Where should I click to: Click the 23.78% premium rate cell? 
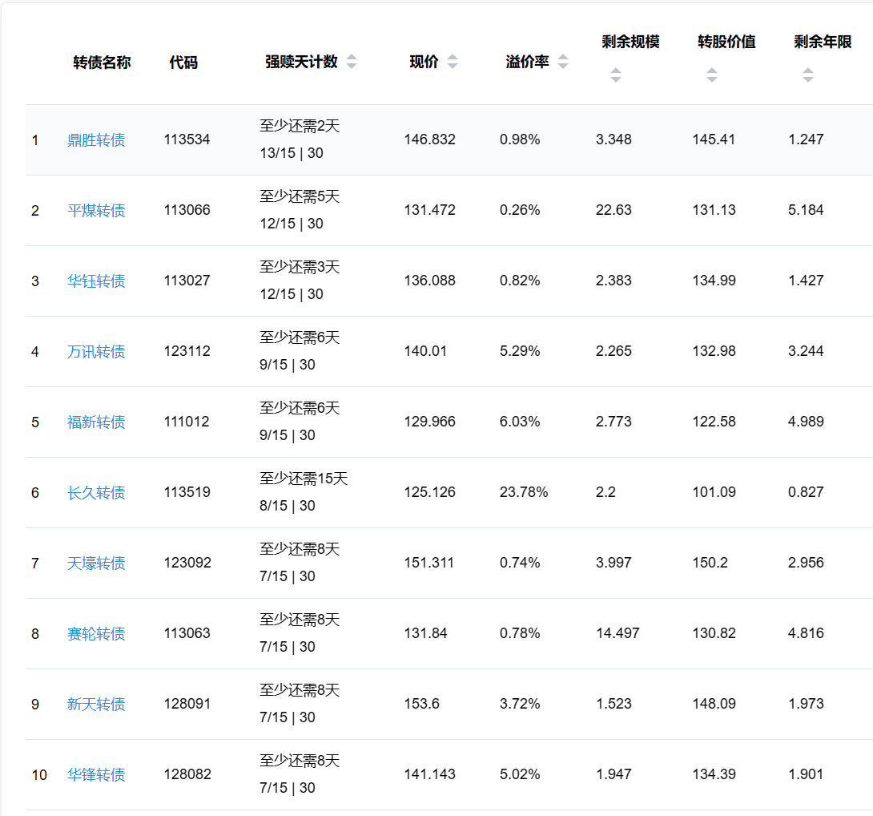click(524, 492)
